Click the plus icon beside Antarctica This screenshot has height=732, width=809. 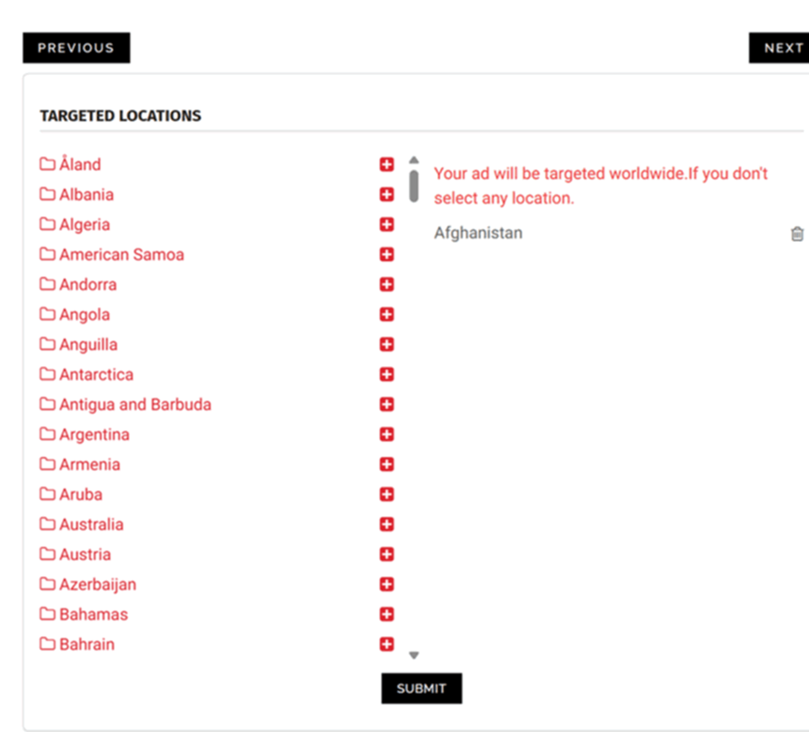tap(386, 374)
